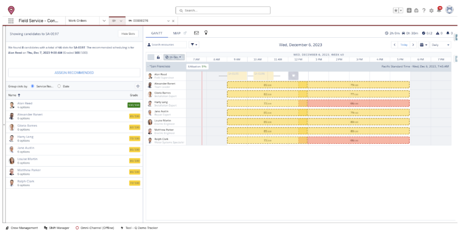Open the Work Orders navigation dropdown chevron
This screenshot has width=460, height=234.
(104, 21)
